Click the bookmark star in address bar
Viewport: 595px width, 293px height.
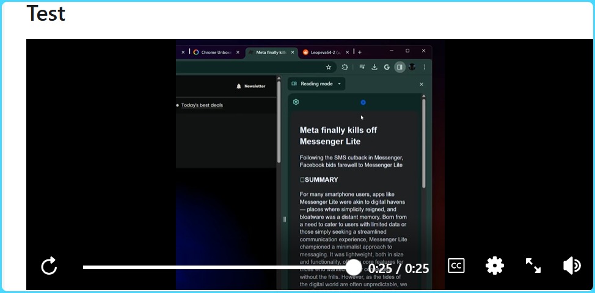coord(328,67)
